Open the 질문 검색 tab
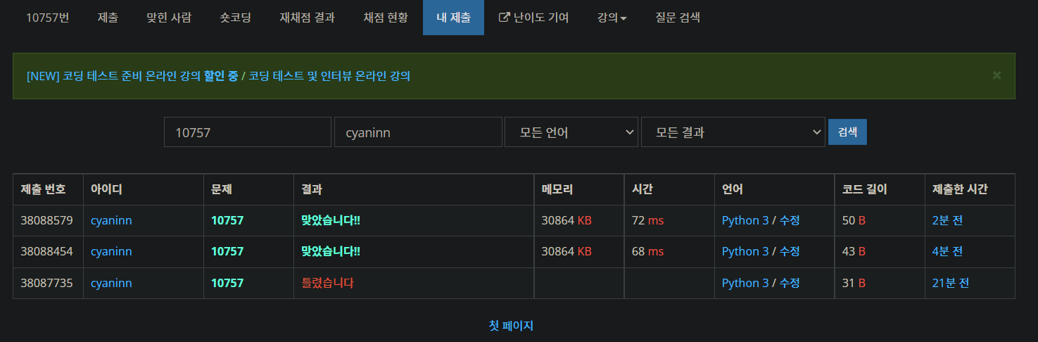The height and width of the screenshot is (342, 1038). [677, 18]
